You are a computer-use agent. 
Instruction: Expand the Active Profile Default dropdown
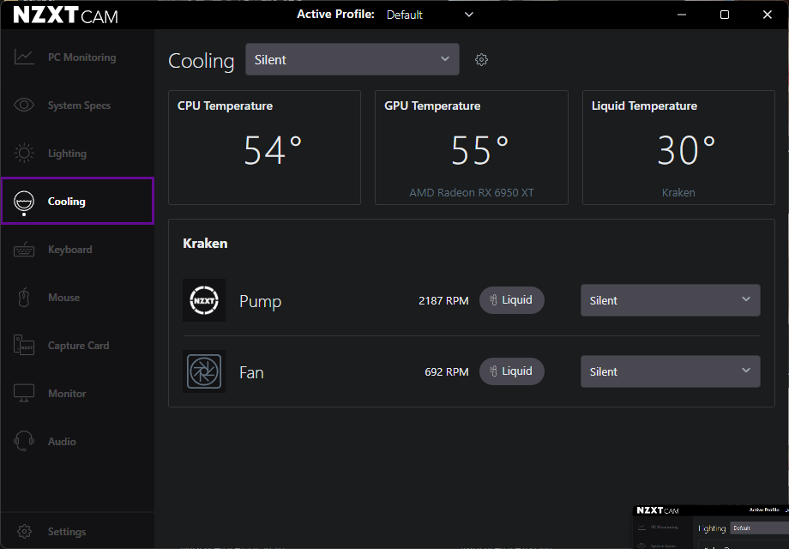pos(429,15)
